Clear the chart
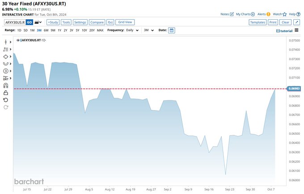Image resolution: width=304 pixels, height=194 pixels. click(285, 22)
